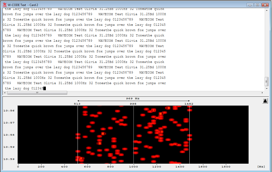Click the W-CODE application icon in title bar
This screenshot has height=172, width=272.
pos(5,5)
